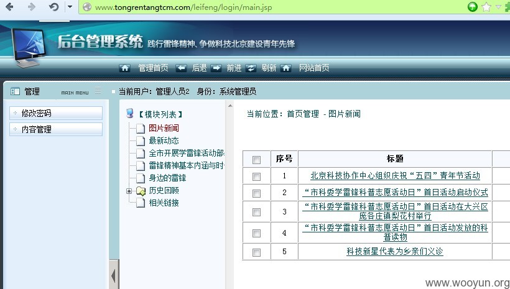Click module list scrollbar up arrow
510x289 pixels.
tap(230, 106)
